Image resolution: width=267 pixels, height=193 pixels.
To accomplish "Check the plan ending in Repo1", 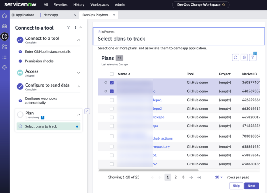I will click(112, 100).
